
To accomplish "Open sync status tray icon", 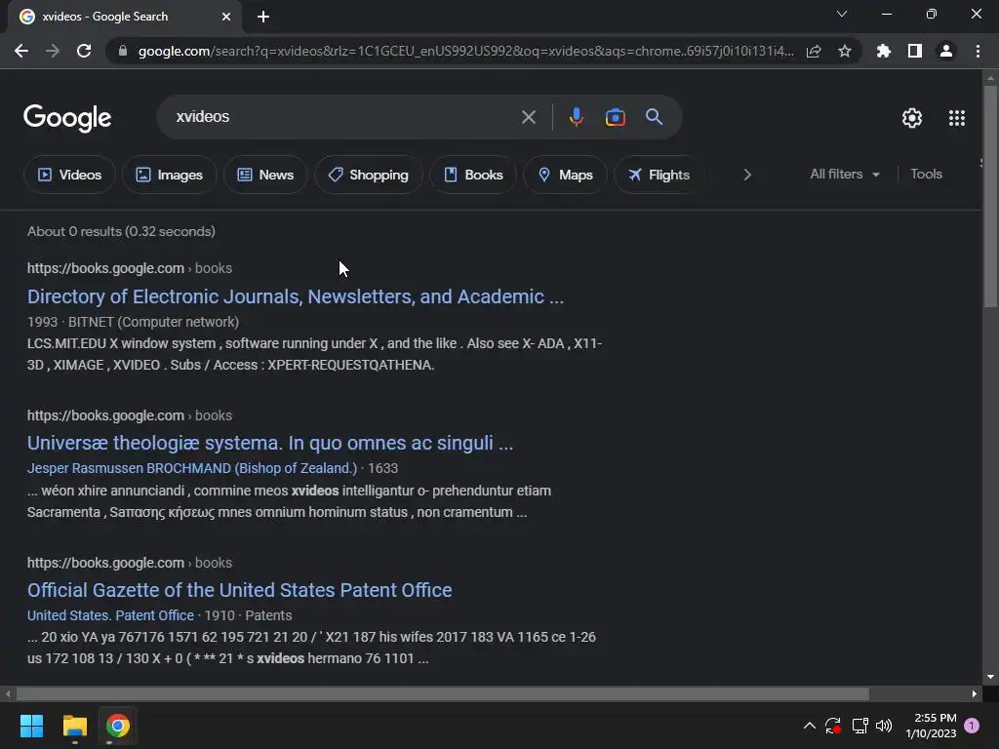I will point(833,726).
